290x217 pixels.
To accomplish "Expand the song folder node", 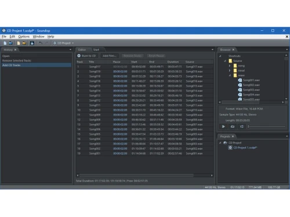I will click(230, 66).
